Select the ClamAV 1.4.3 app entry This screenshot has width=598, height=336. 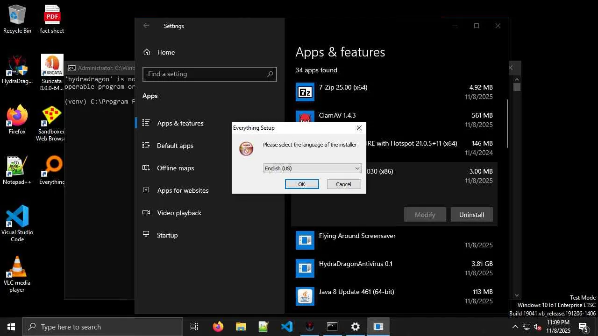pyautogui.click(x=394, y=120)
